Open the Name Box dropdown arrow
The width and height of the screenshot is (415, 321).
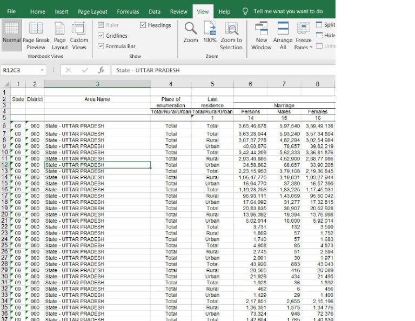(x=42, y=70)
